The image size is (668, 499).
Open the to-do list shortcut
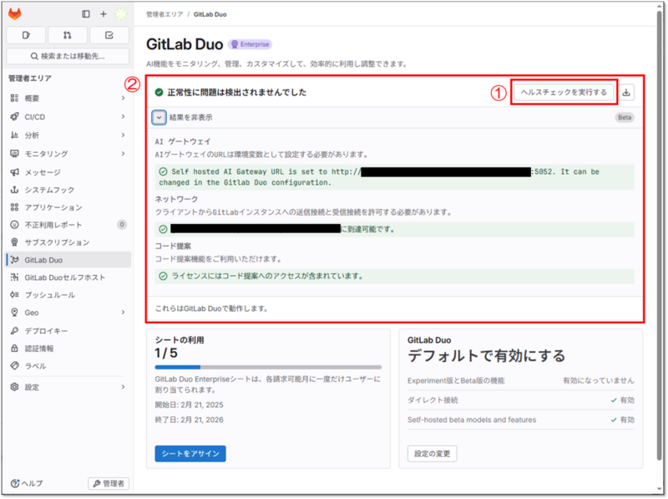coord(109,35)
